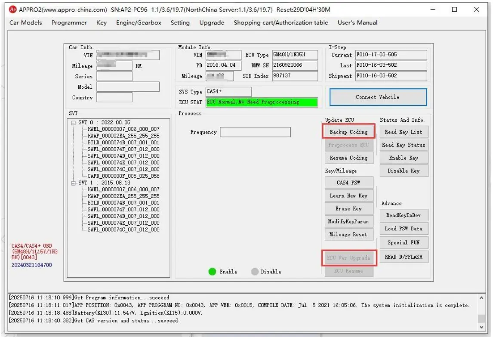This screenshot has height=341, width=493.
Task: Click log scrollbar up arrow
Action: [481, 298]
